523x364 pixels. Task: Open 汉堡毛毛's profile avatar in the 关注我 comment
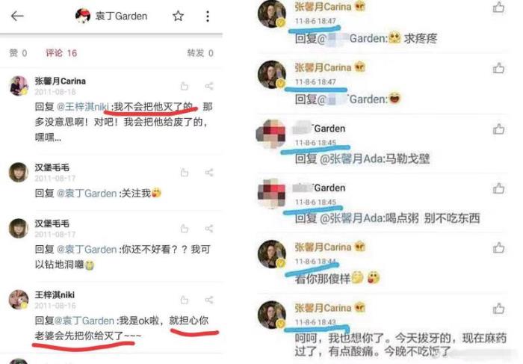click(19, 172)
